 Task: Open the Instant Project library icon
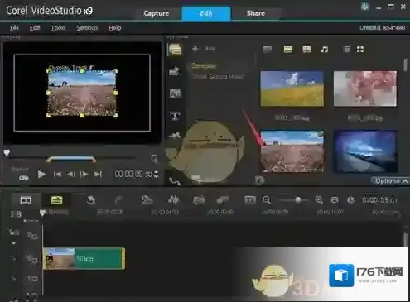click(x=175, y=71)
